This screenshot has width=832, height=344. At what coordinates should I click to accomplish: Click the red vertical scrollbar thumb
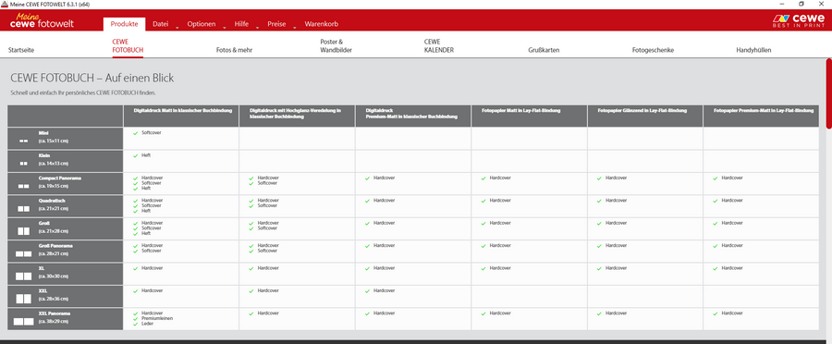pyautogui.click(x=828, y=93)
